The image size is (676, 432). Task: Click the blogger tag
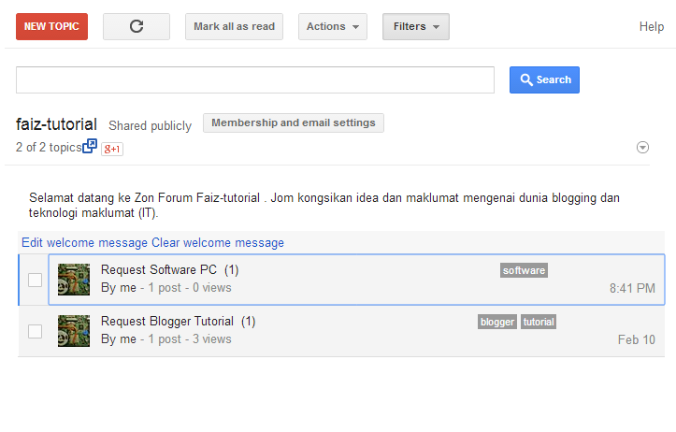point(497,322)
